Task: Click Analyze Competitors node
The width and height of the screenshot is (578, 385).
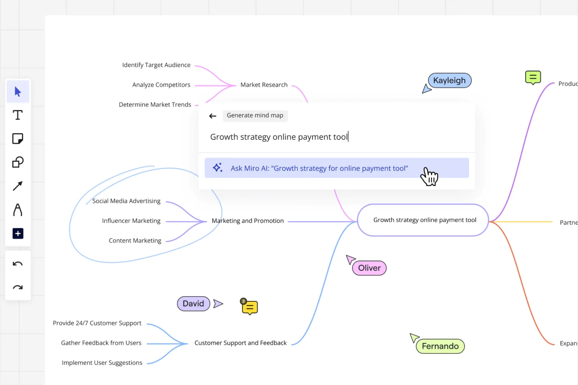Action: pyautogui.click(x=161, y=85)
